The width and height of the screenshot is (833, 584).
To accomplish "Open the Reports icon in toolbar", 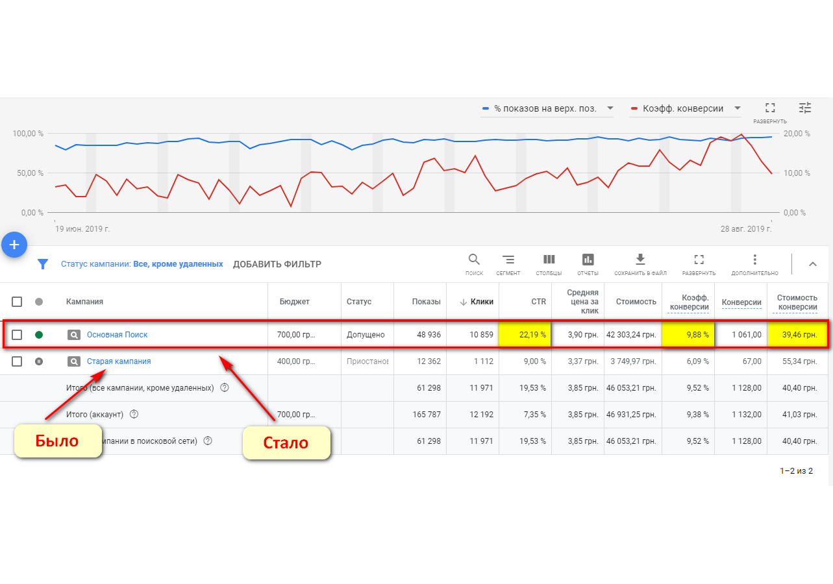I will coord(588,260).
